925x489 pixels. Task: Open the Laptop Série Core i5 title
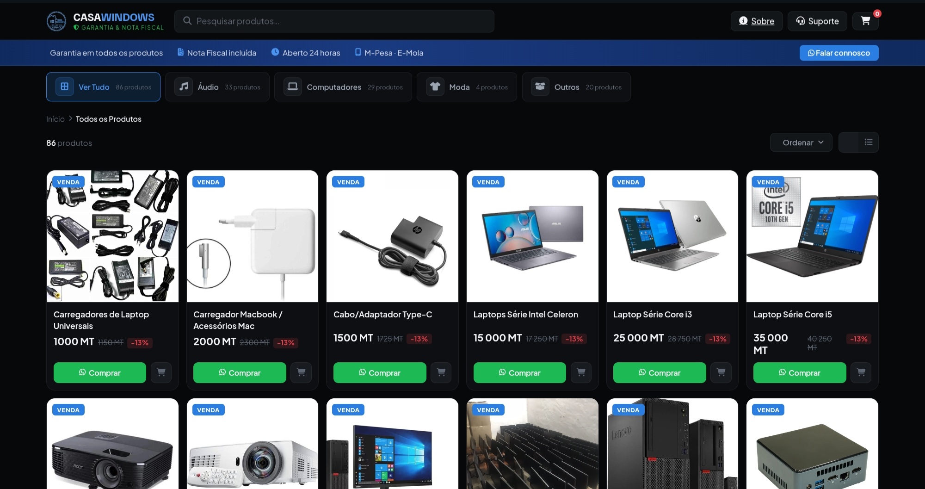793,315
